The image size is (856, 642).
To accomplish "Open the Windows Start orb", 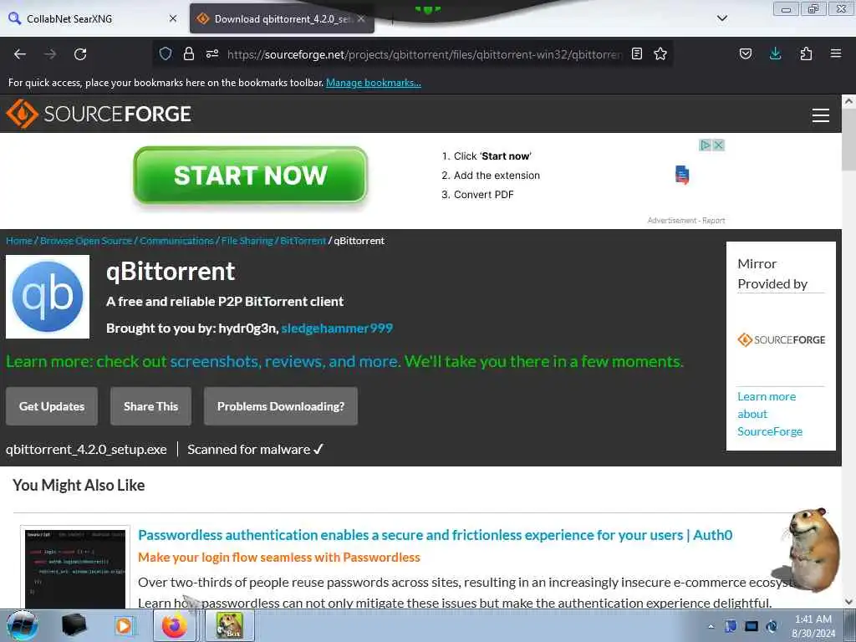I will [x=22, y=625].
